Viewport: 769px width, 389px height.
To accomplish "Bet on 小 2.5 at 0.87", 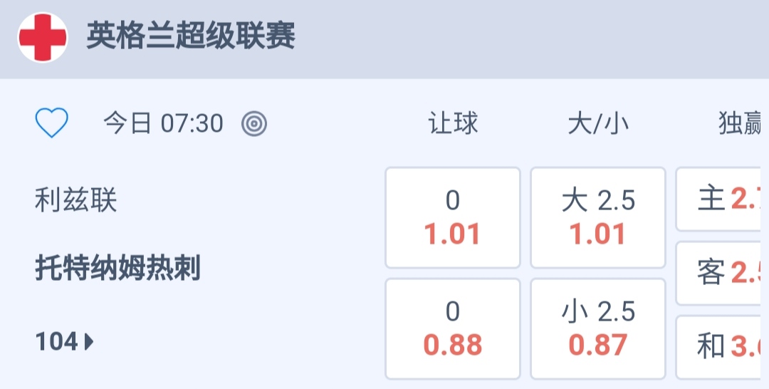I will coord(598,328).
